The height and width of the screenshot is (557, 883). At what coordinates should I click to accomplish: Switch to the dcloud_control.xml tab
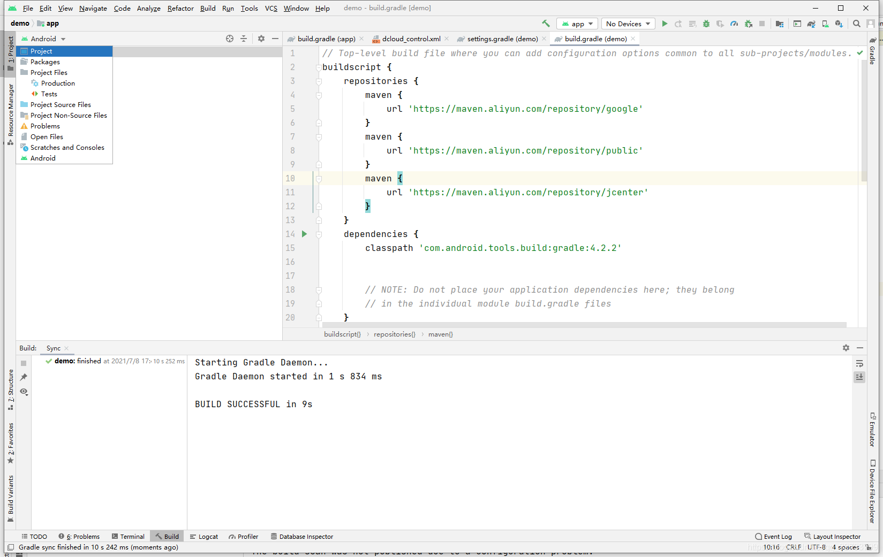(x=411, y=39)
